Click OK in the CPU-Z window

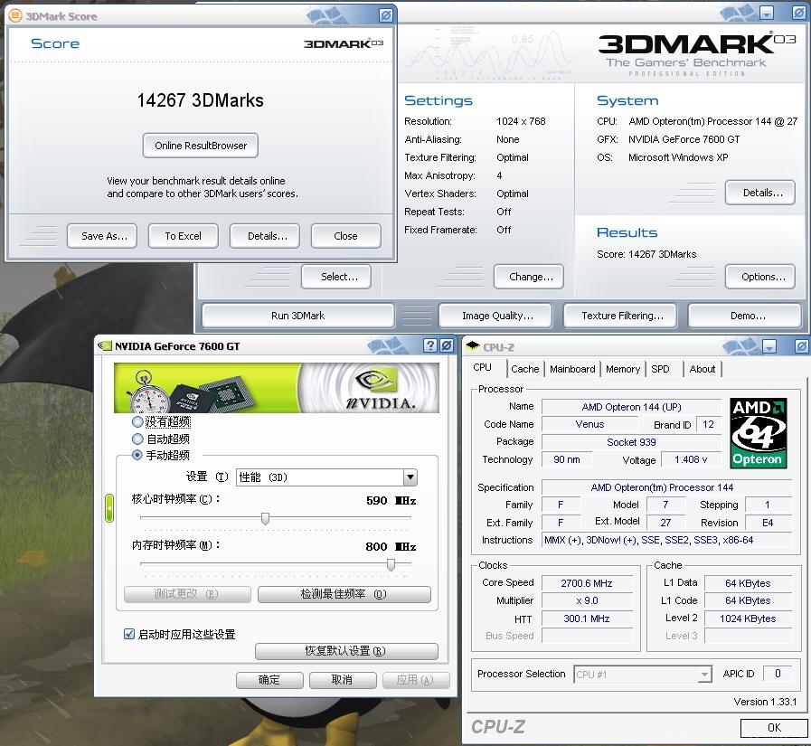773,728
